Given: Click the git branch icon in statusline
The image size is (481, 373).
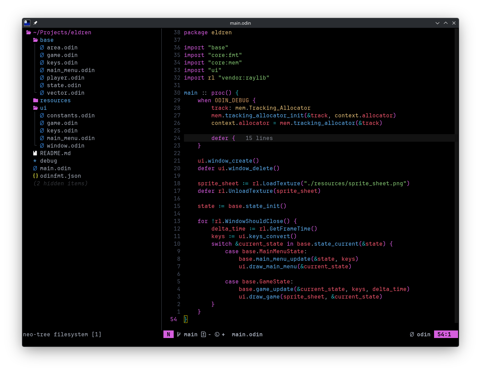Looking at the screenshot, I should pos(178,334).
